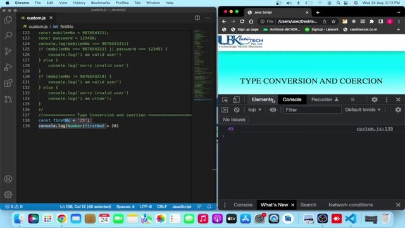Open the Bookmarks menu in menu bar

(101, 3)
